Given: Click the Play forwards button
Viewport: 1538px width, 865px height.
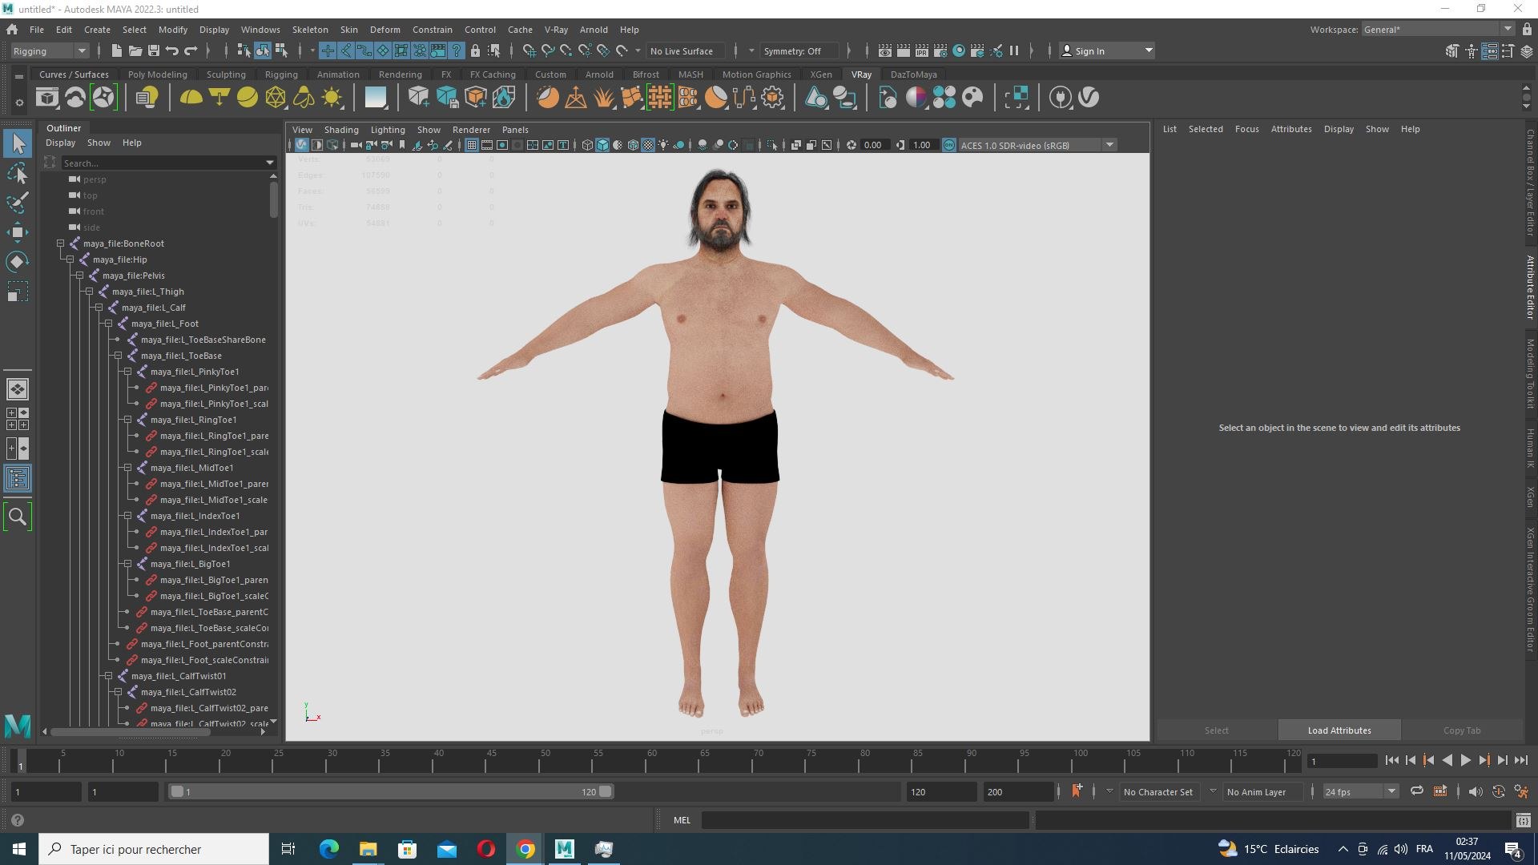Looking at the screenshot, I should [x=1465, y=761].
